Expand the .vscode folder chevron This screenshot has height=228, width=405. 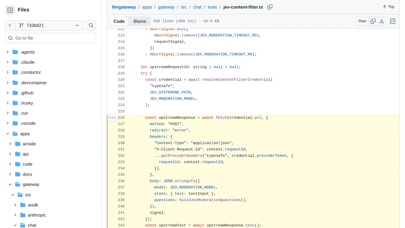[x=8, y=123]
